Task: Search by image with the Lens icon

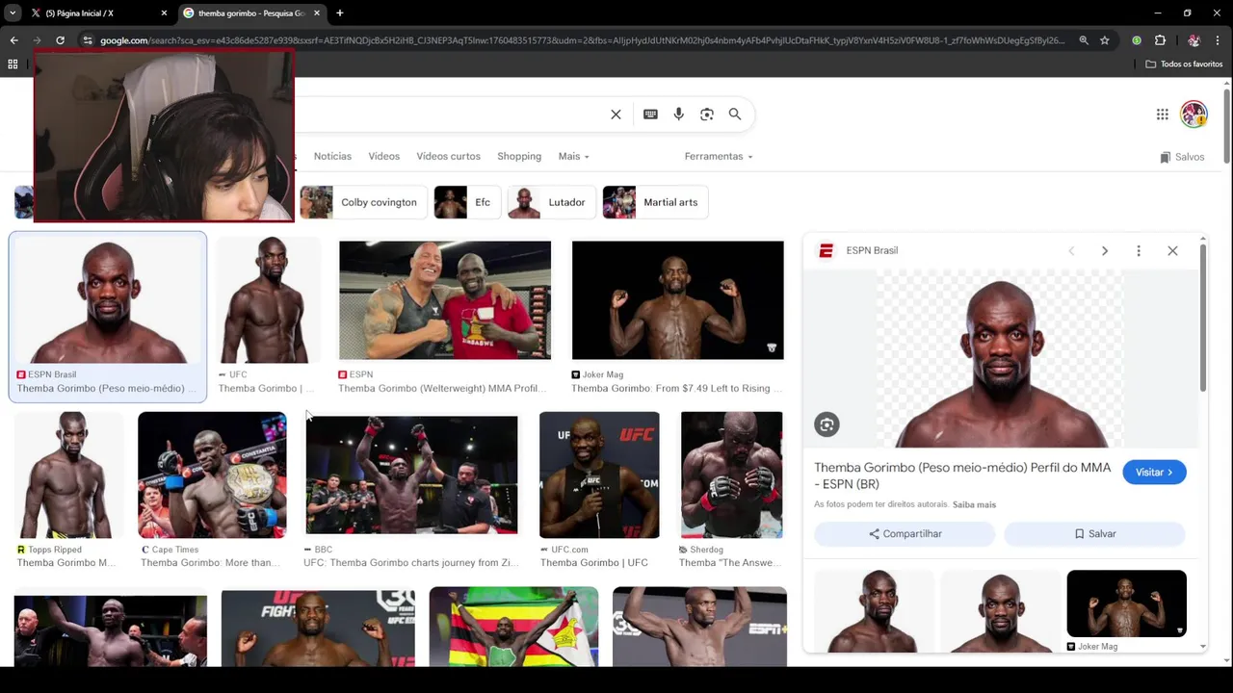Action: [707, 115]
